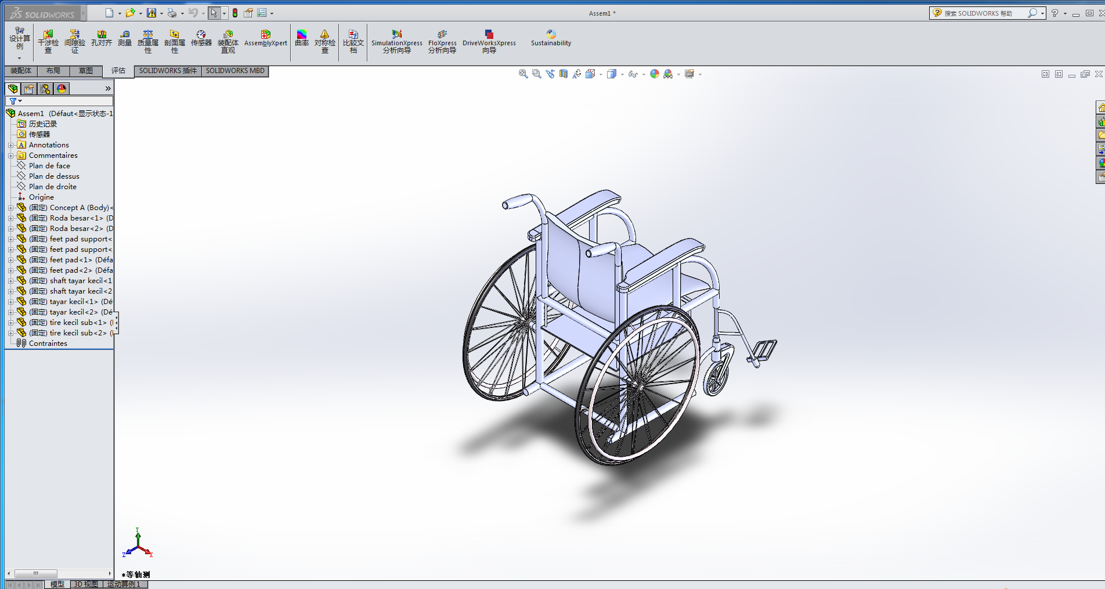Open the hide/show items glasses dropdown

tap(643, 74)
